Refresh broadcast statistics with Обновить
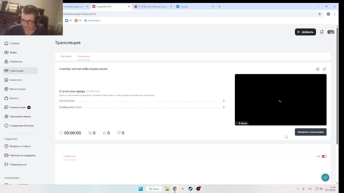 pyautogui.click(x=93, y=91)
